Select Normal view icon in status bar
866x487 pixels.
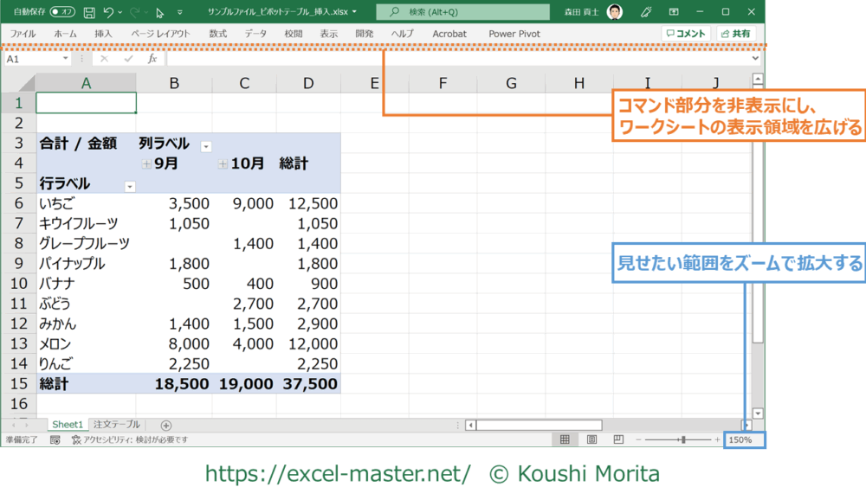[x=565, y=439]
